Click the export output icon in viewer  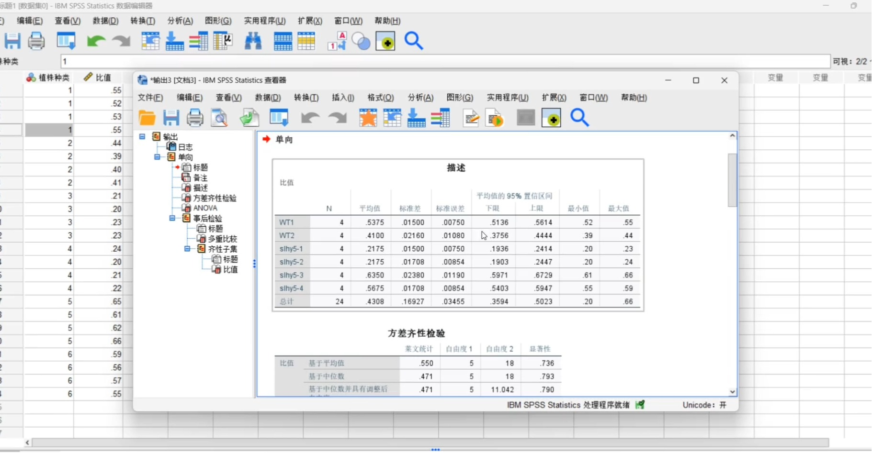(x=249, y=118)
